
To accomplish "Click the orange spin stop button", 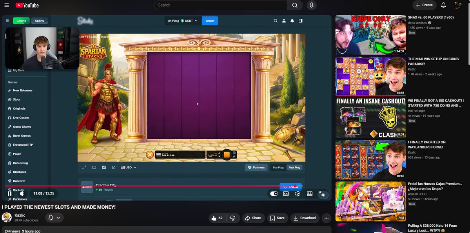I will [227, 155].
